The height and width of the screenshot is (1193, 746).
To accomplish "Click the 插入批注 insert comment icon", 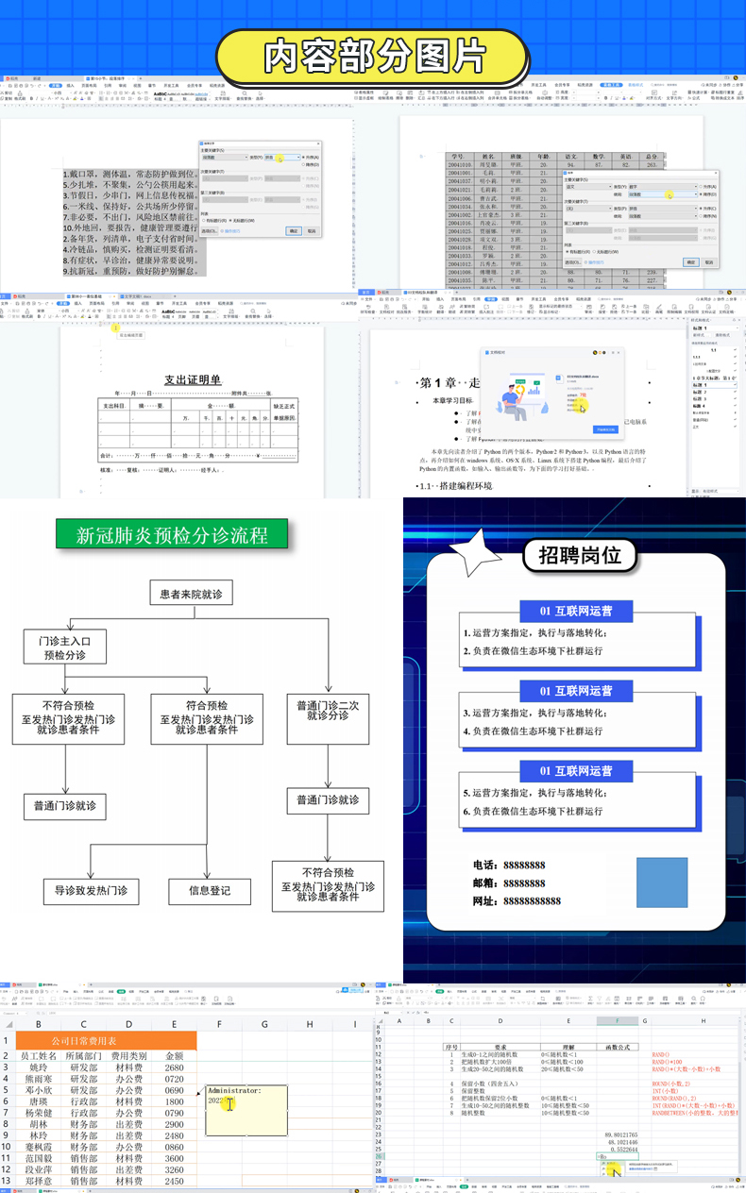I will coord(486,308).
